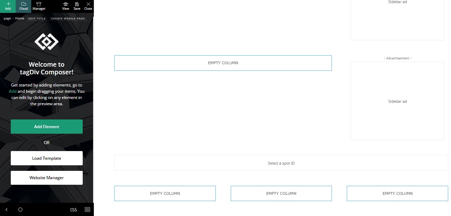Click the page breadcrumb item
This screenshot has width=451, height=216.
[7, 18]
